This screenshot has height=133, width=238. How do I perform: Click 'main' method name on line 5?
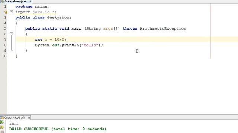(77, 28)
